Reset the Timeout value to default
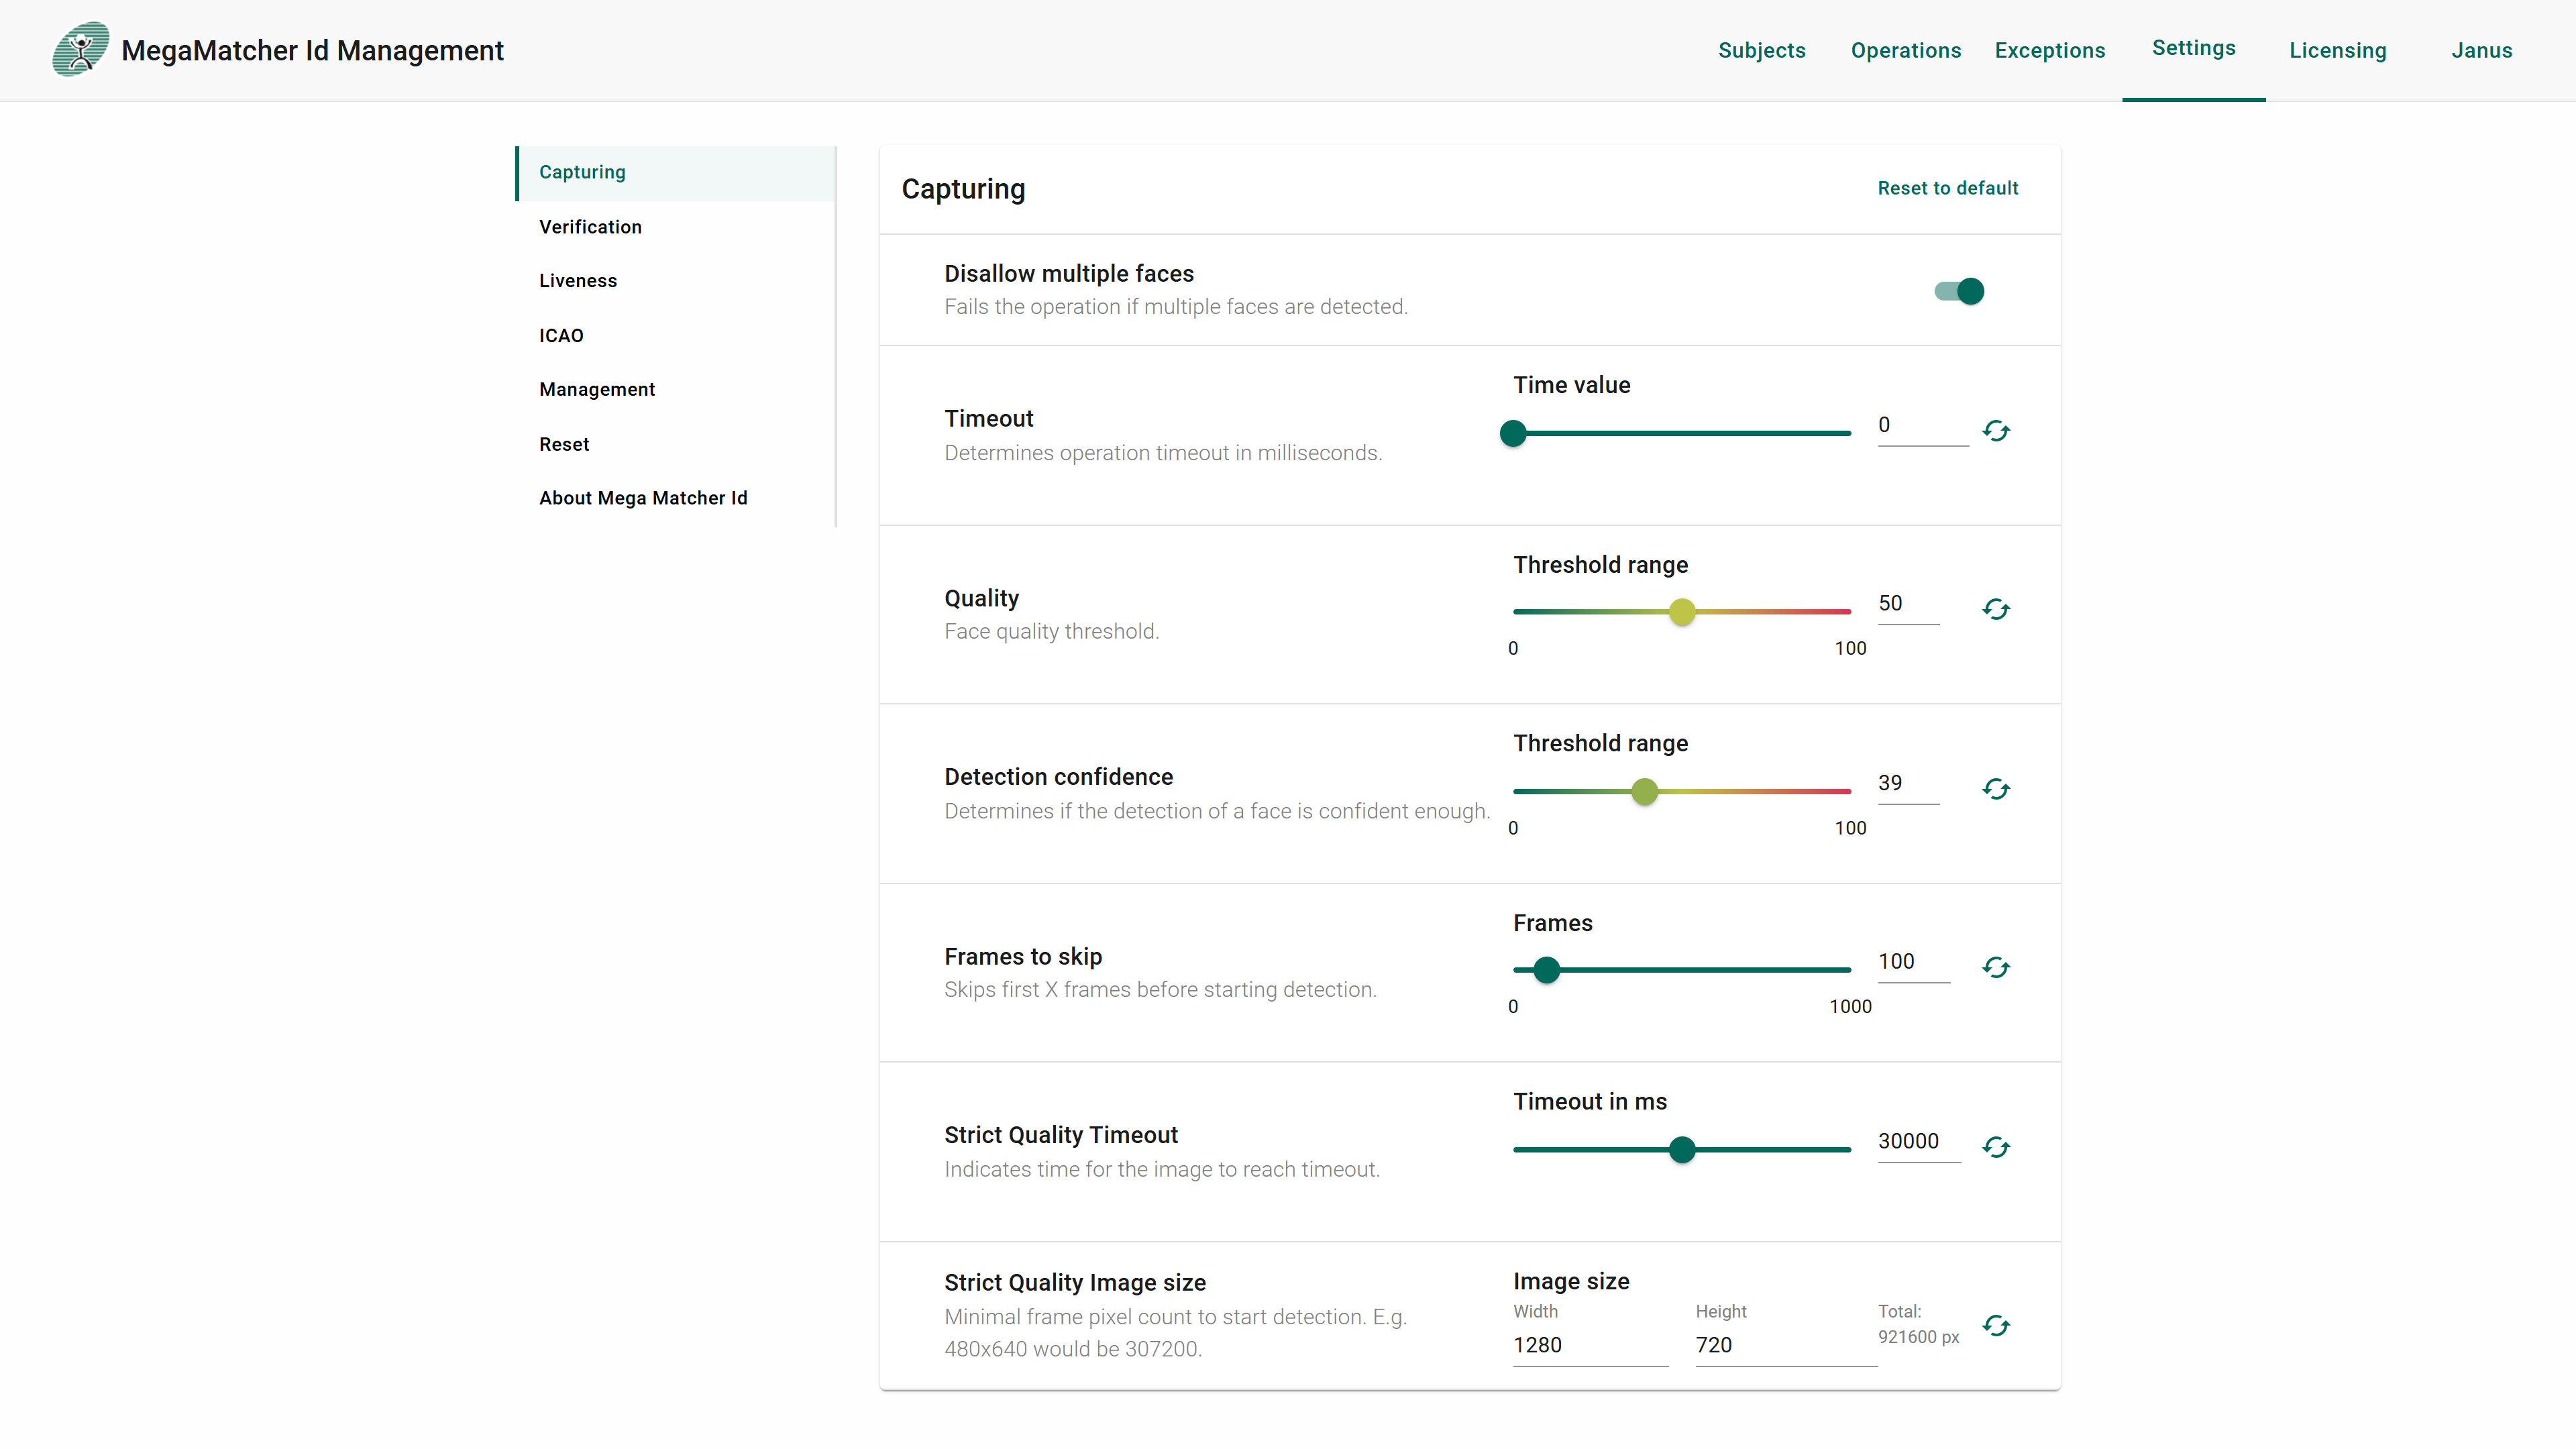 tap(1996, 431)
